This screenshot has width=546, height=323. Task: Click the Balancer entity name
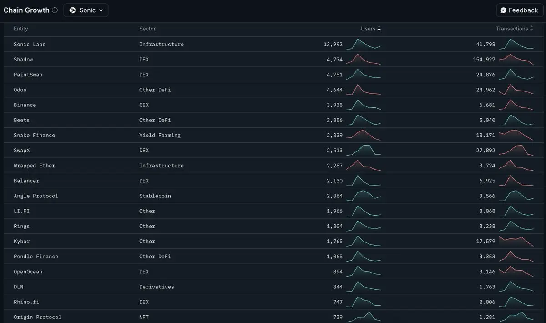[x=26, y=181]
